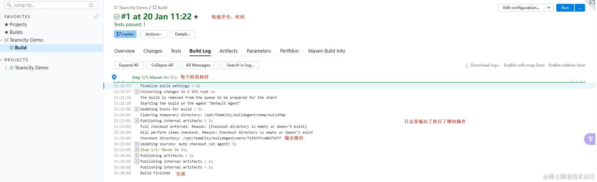Image resolution: width=597 pixels, height=182 pixels.
Task: Click the purple floating assistant icon on right edge
Action: point(591,139)
